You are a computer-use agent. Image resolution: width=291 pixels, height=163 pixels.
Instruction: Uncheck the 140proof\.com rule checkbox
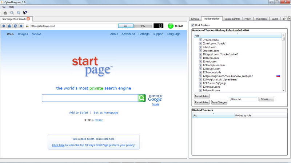[x=200, y=90]
